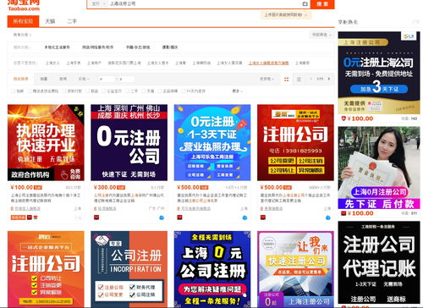The image size is (423, 308).
Task: Click underlined orange related-search link
Action: tap(268, 63)
